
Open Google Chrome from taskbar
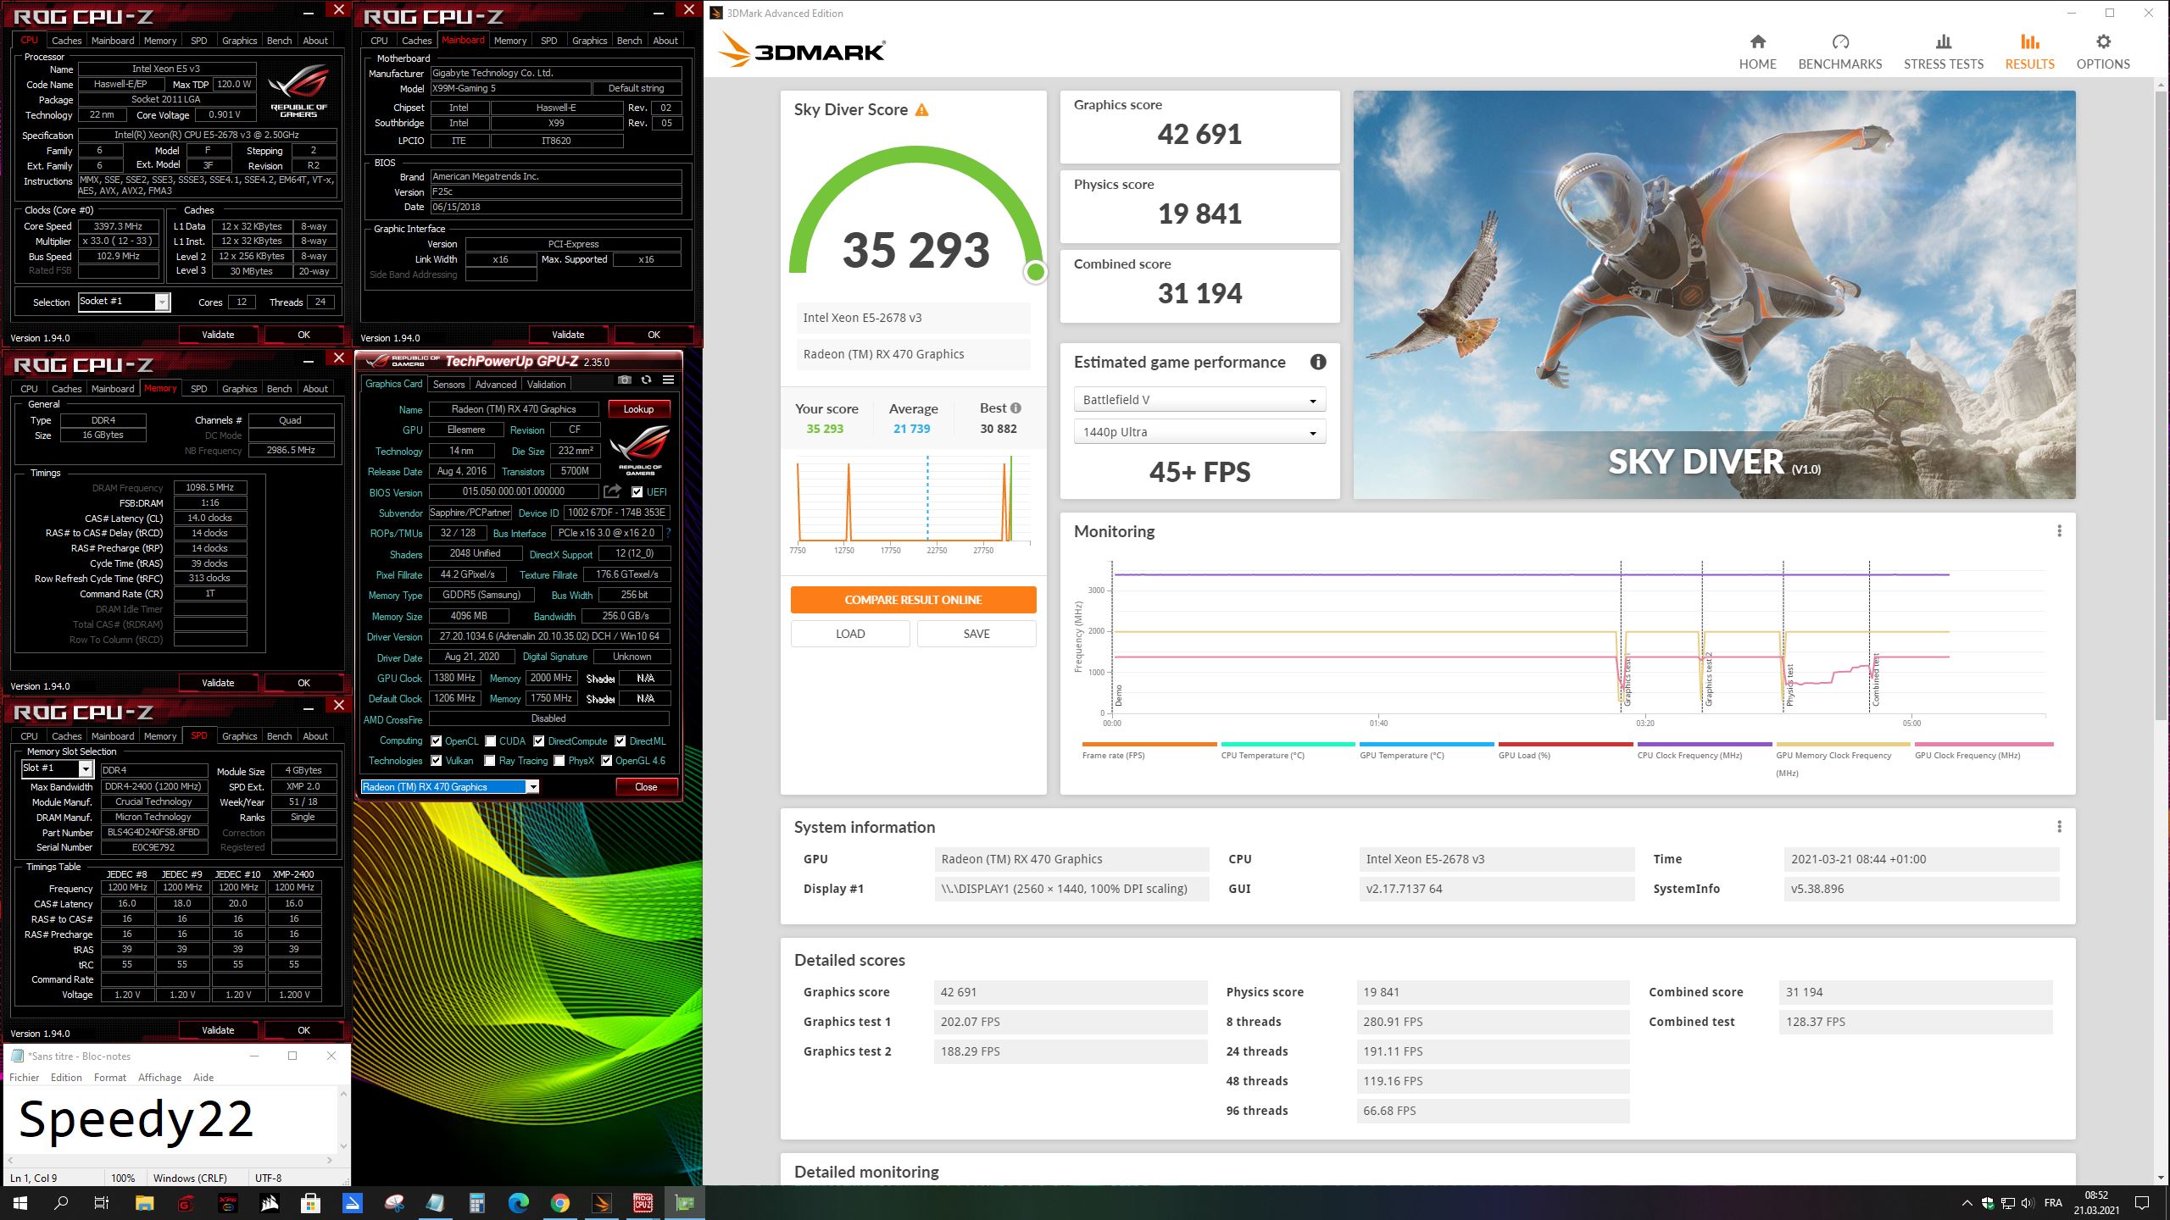[x=559, y=1202]
